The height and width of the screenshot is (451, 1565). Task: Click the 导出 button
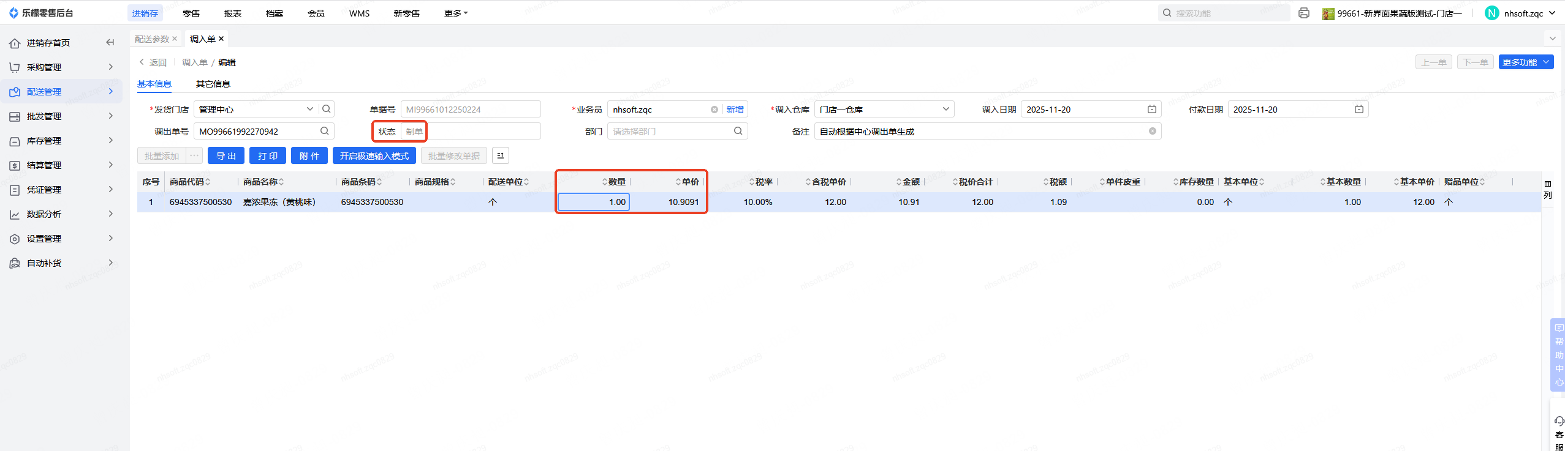(x=226, y=155)
